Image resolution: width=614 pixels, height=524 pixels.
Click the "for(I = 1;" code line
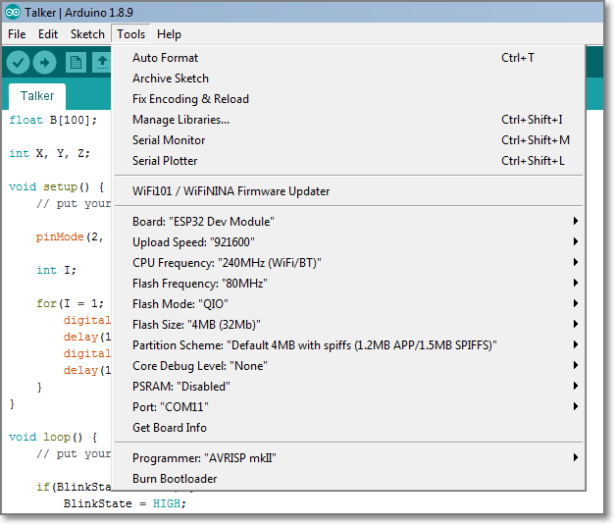point(70,303)
